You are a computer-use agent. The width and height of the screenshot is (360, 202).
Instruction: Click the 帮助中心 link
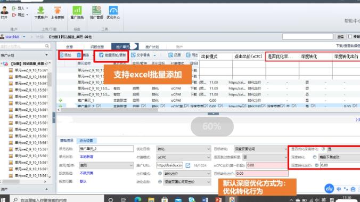352,21
